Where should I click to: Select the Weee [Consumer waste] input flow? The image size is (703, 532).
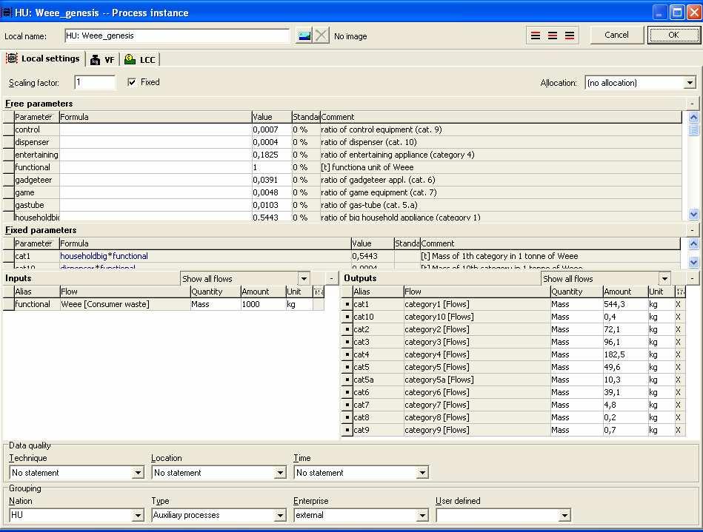coord(125,304)
